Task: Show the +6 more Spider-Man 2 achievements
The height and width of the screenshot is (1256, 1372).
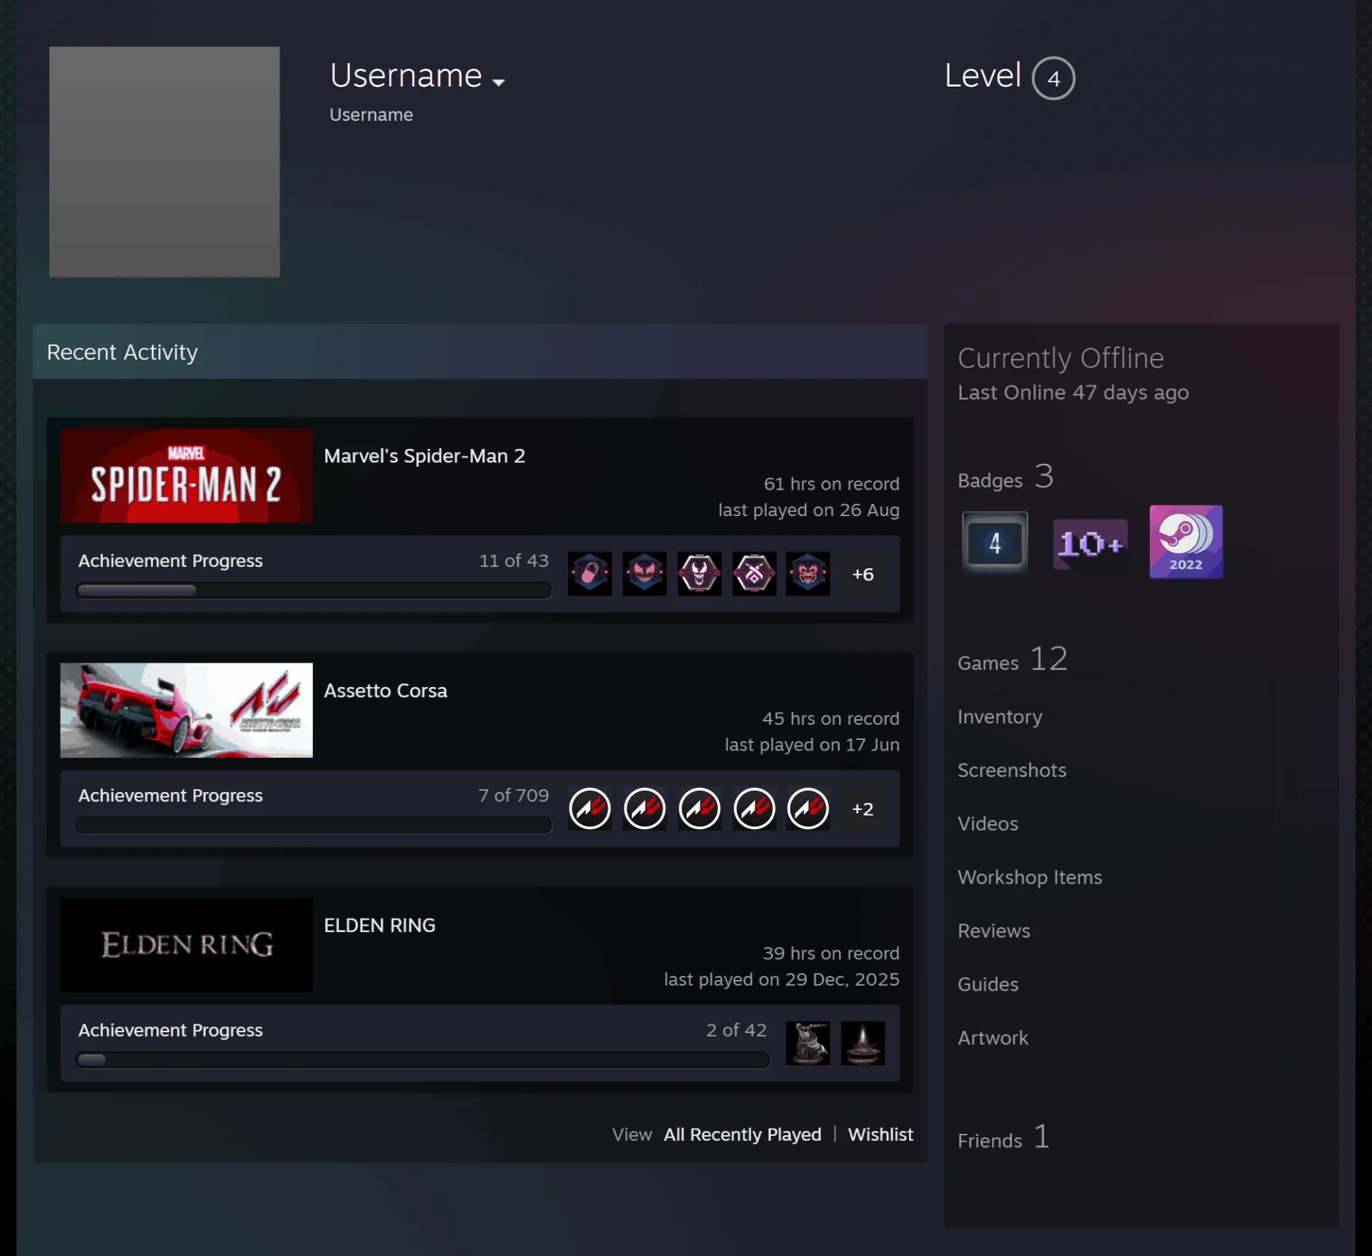Action: [863, 574]
